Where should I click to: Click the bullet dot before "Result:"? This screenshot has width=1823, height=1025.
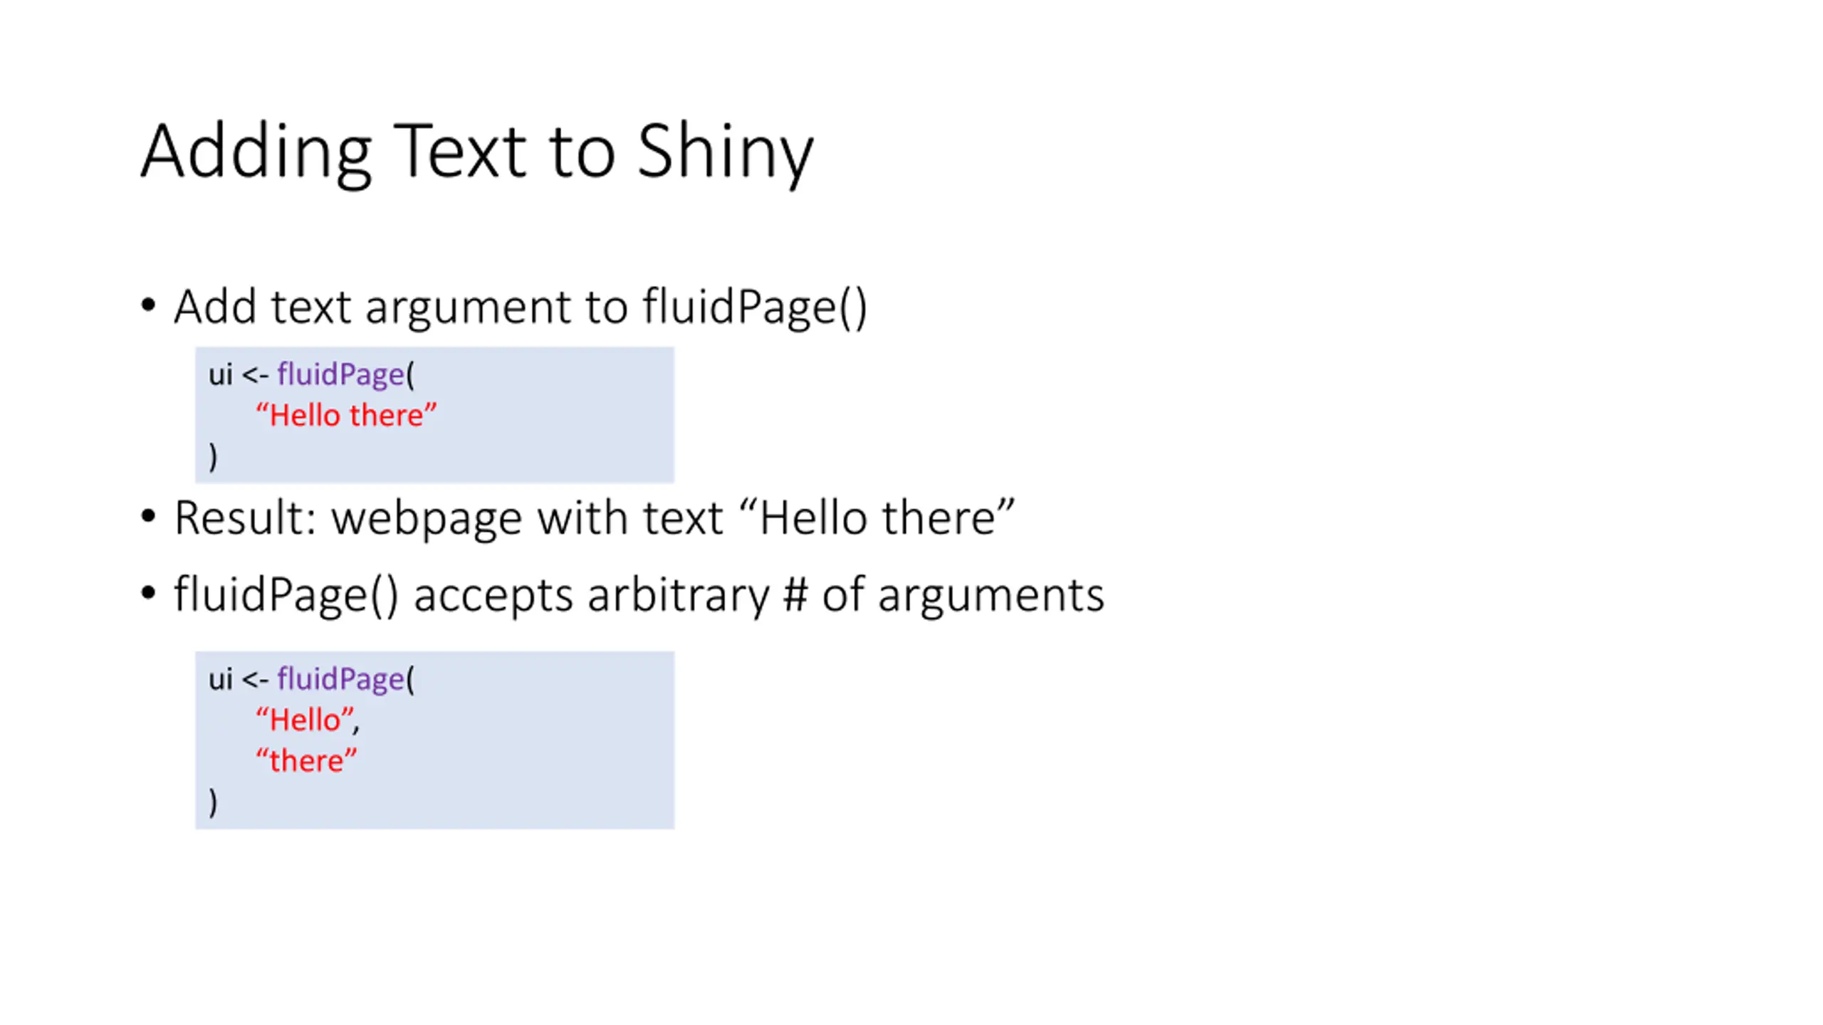(x=148, y=516)
